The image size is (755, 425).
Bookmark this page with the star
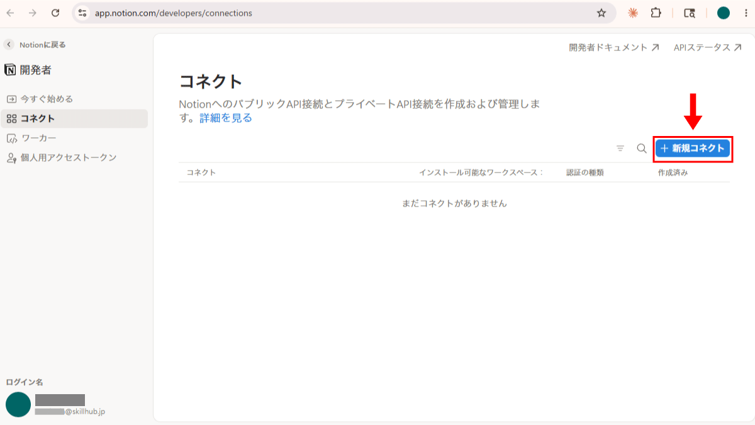click(x=601, y=13)
